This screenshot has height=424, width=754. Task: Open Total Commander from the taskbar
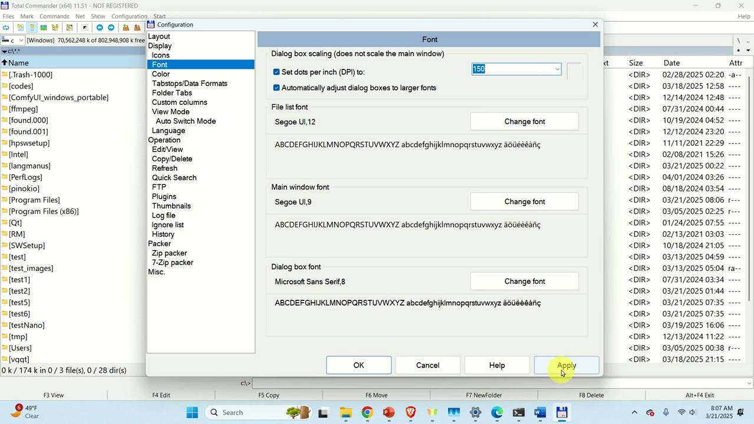pyautogui.click(x=561, y=412)
